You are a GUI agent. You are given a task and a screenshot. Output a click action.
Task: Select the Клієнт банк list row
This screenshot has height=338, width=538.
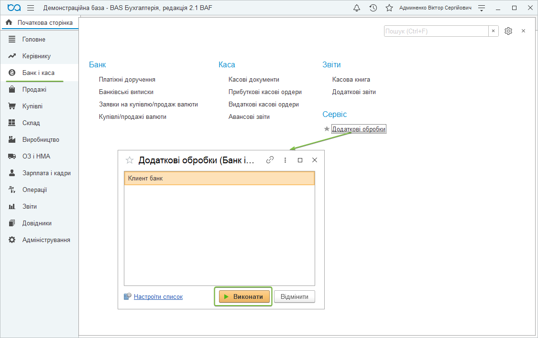pos(219,179)
